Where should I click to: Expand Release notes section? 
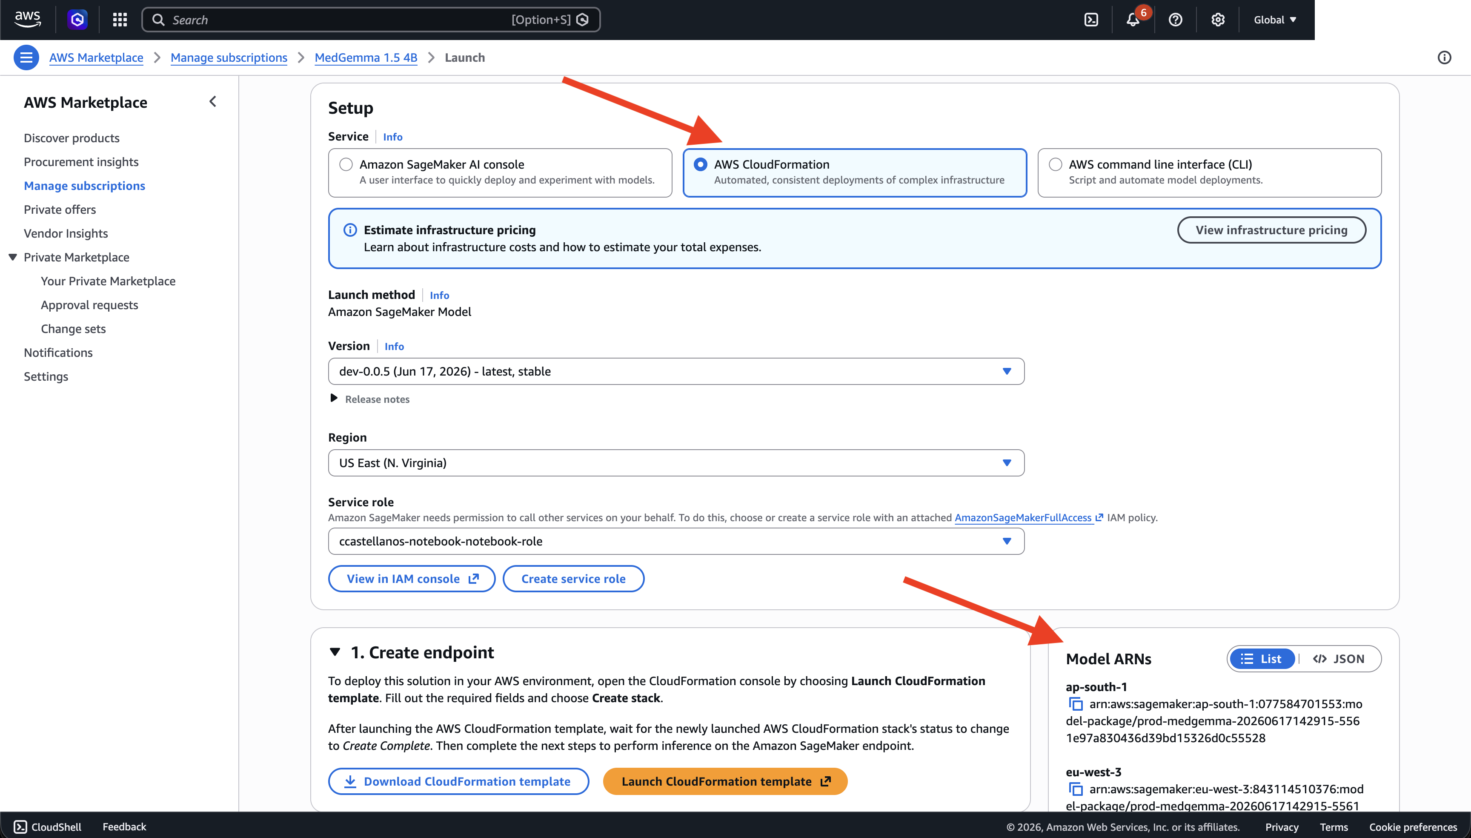[369, 399]
